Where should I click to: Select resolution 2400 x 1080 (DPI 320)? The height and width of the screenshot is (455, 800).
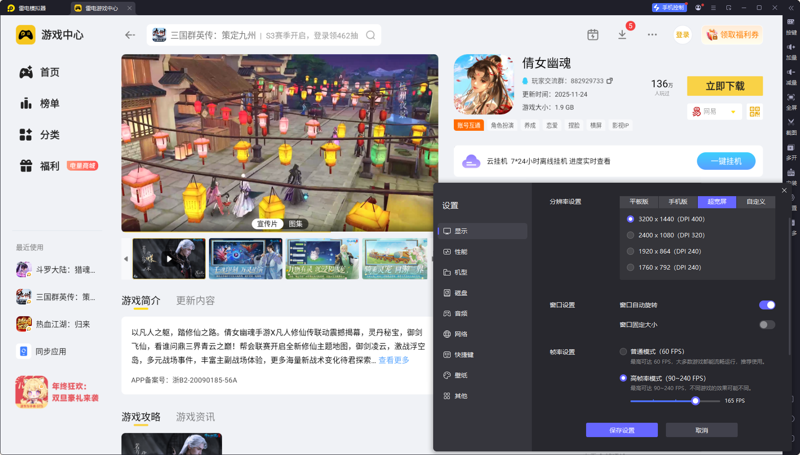pyautogui.click(x=630, y=235)
